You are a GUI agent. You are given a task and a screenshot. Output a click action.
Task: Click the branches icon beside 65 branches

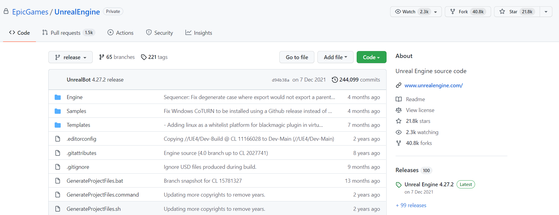pos(102,57)
